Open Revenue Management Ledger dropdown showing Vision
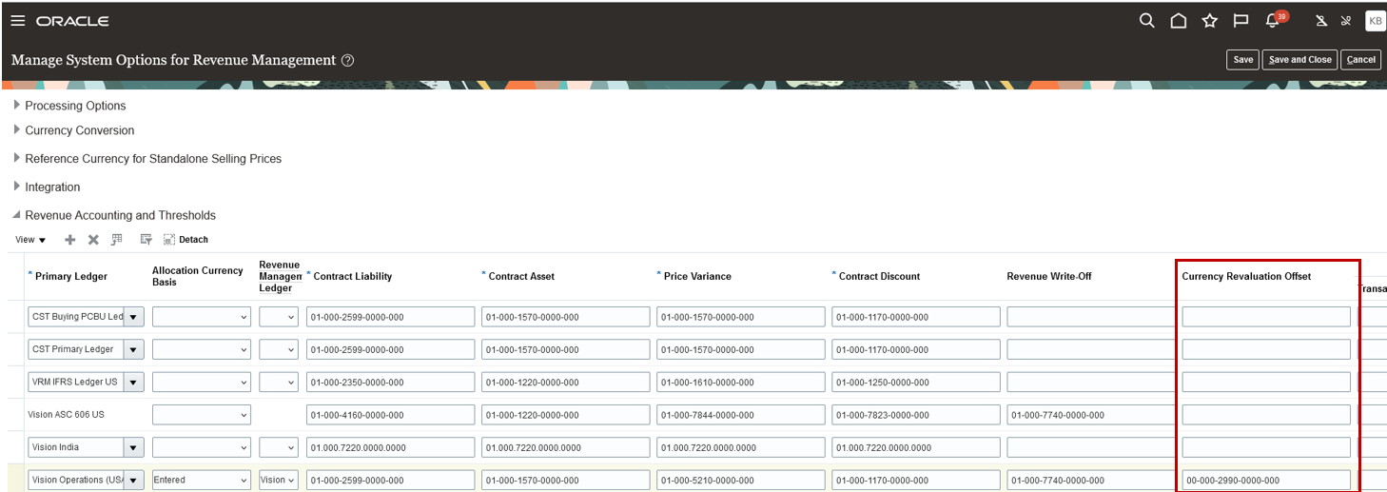Viewport: 1387px width, 492px height. click(279, 480)
